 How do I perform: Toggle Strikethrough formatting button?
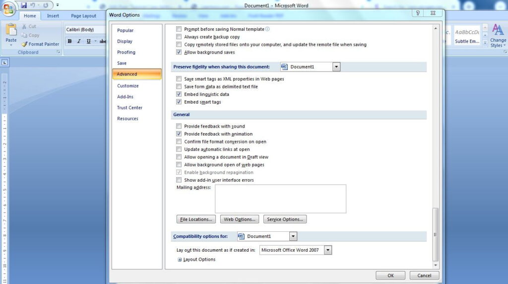(x=102, y=41)
